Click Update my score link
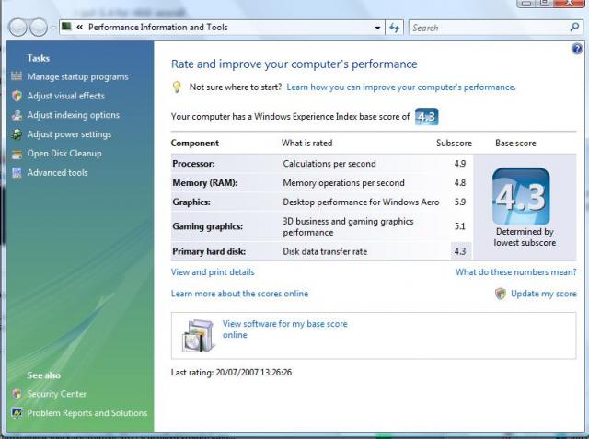 coord(544,294)
